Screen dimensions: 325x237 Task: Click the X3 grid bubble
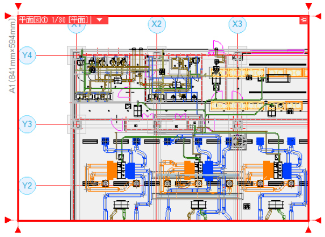238,24
